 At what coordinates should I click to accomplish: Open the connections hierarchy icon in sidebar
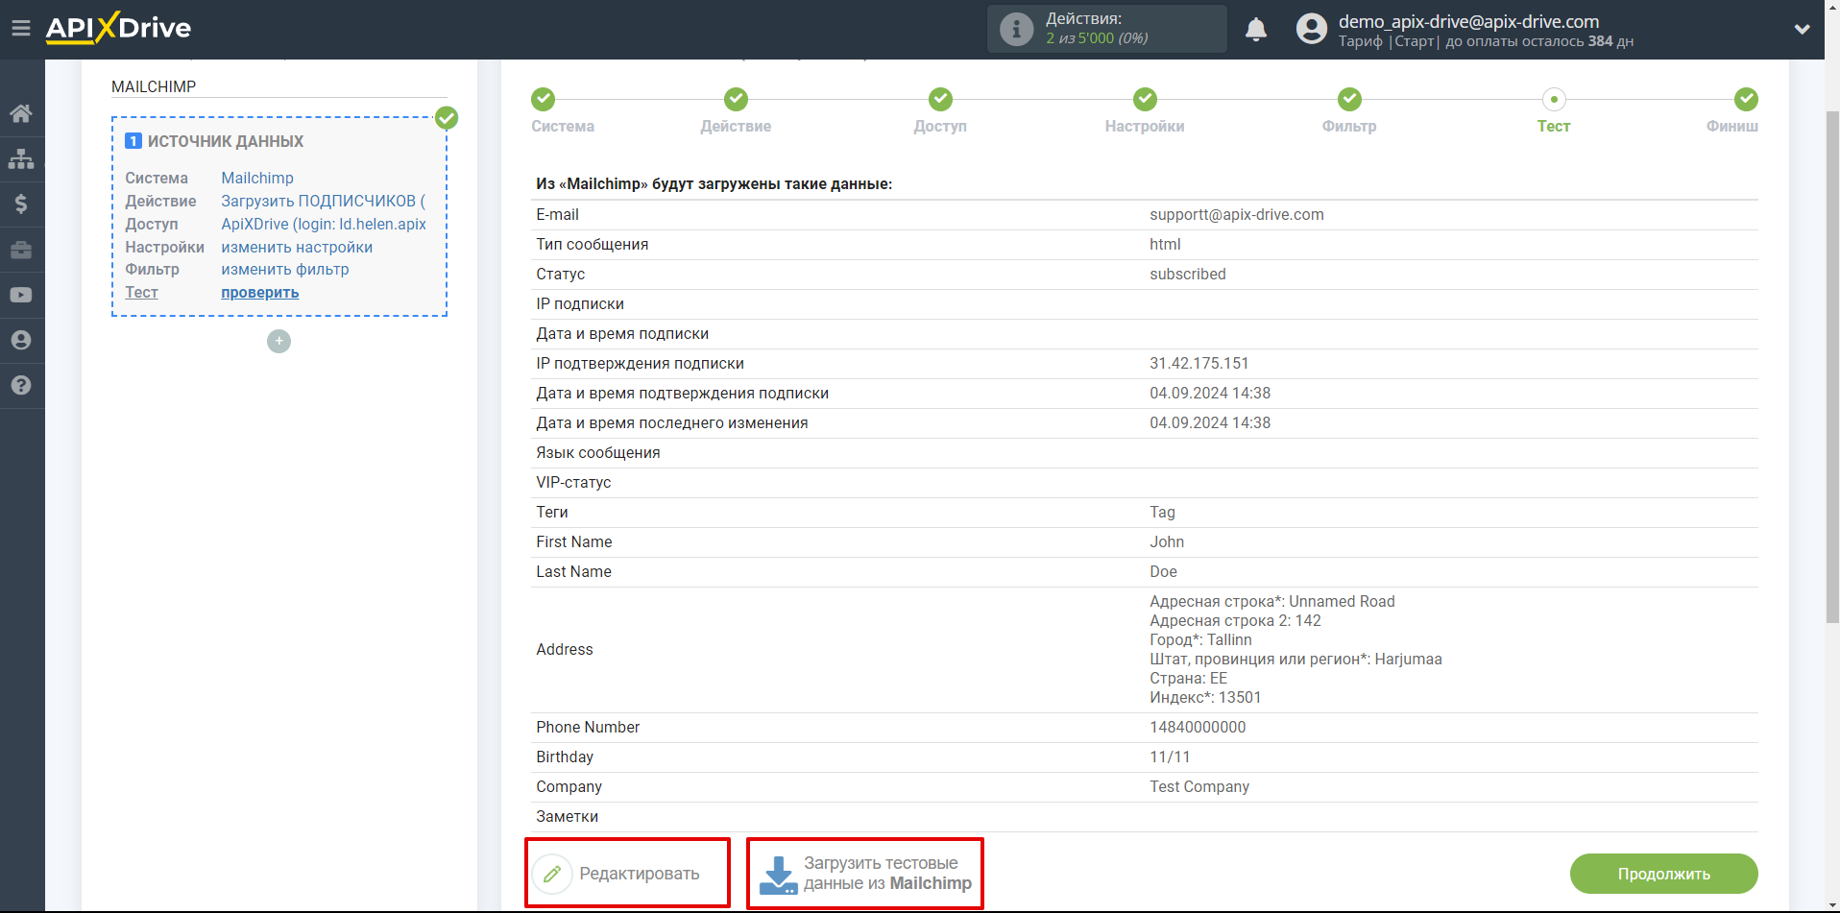[21, 158]
